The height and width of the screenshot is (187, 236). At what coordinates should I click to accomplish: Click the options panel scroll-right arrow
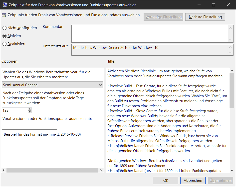(x=101, y=170)
